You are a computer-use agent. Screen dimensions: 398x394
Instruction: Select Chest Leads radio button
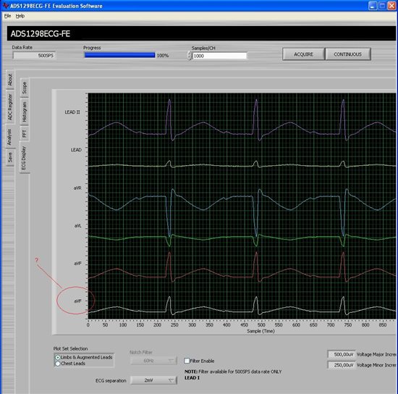coord(58,364)
